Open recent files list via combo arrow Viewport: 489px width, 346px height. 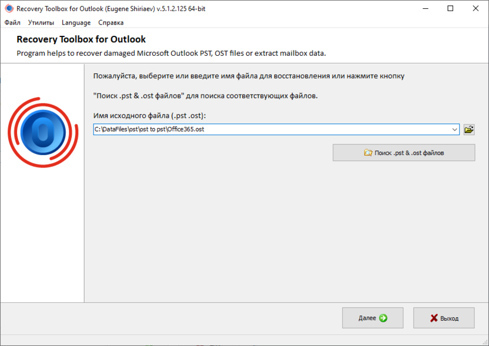coord(454,129)
